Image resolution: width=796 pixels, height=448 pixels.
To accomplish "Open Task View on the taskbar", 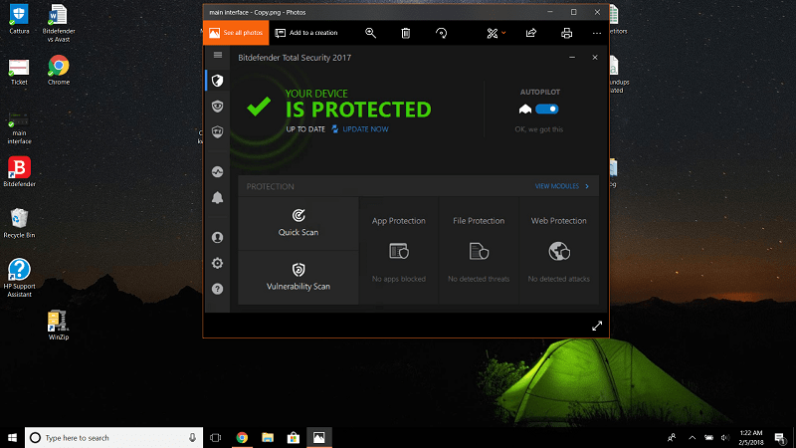I will pyautogui.click(x=216, y=438).
